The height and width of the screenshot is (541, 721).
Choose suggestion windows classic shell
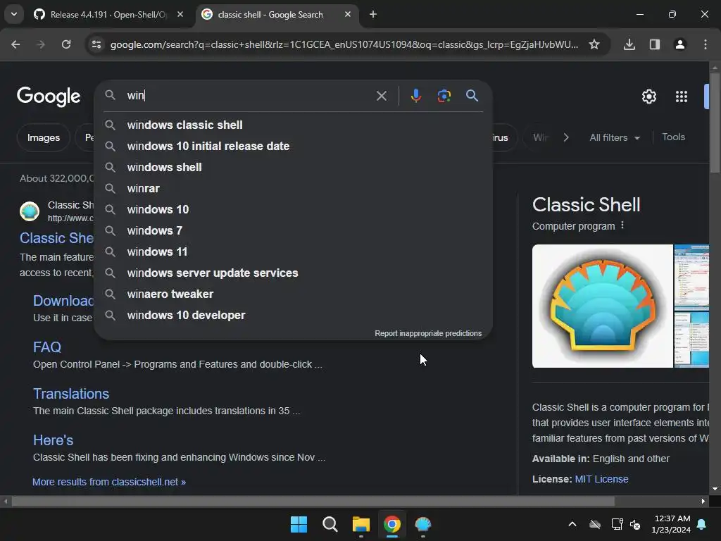click(x=294, y=125)
